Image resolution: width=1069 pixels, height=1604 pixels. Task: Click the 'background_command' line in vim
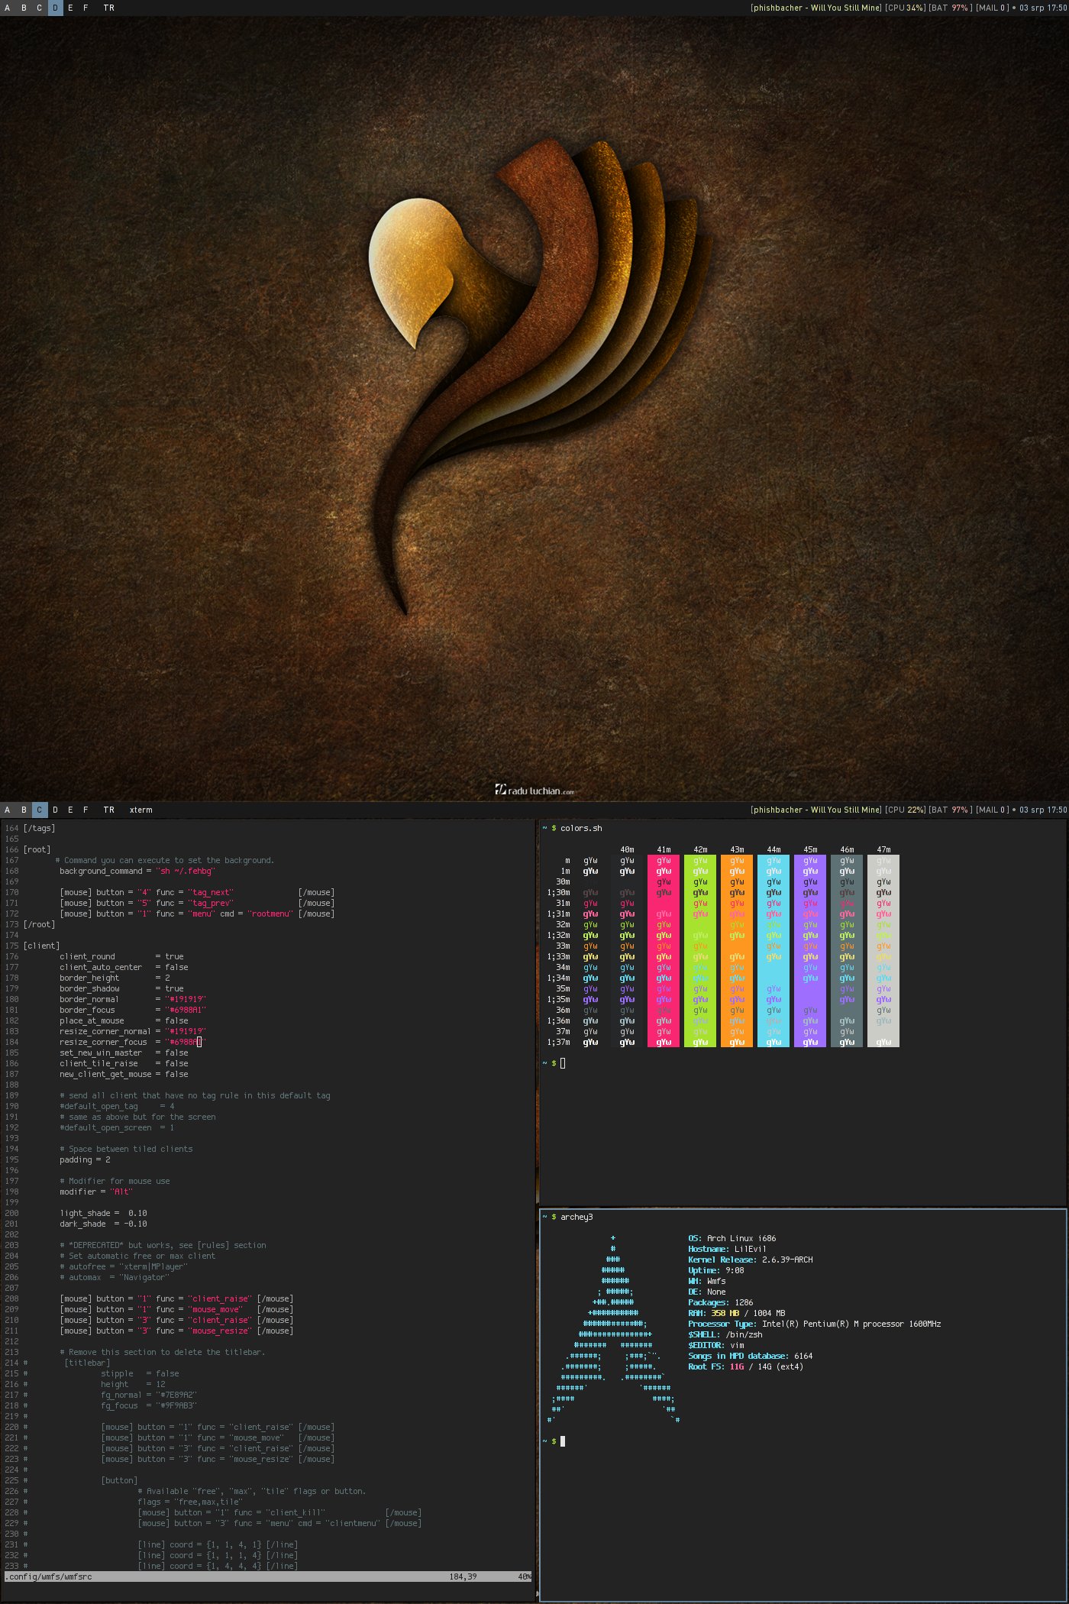pyautogui.click(x=137, y=871)
